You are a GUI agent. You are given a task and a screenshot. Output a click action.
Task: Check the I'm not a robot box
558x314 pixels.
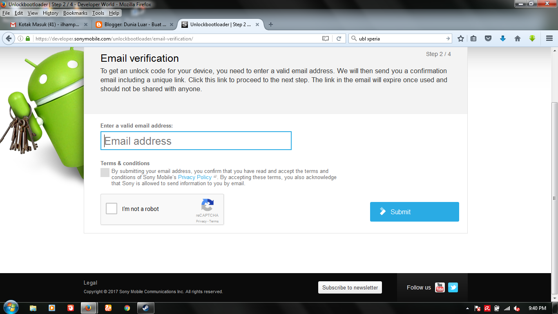[x=112, y=209]
